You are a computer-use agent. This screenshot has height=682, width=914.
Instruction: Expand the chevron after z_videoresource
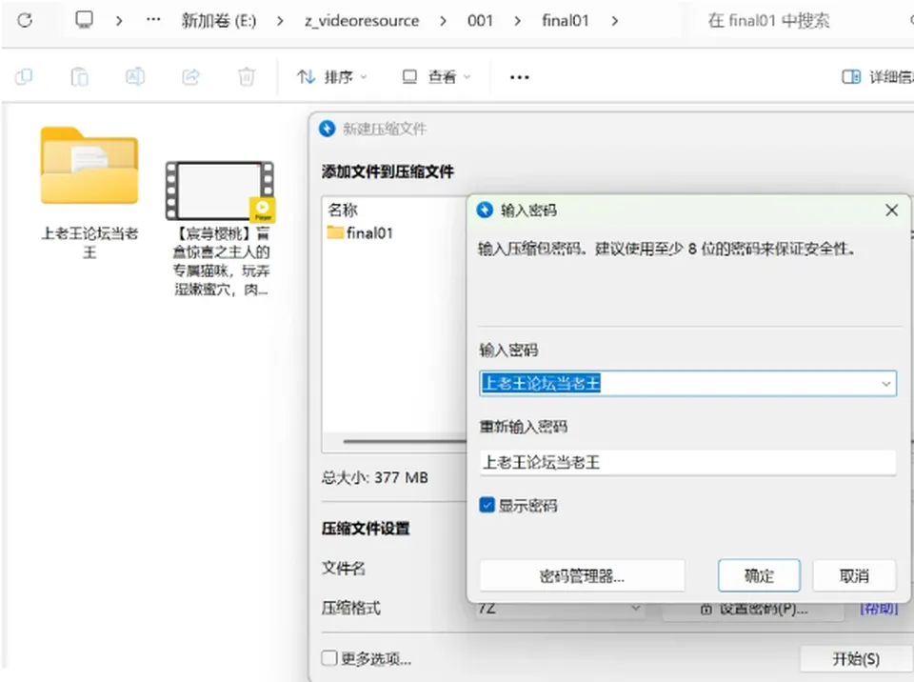pyautogui.click(x=444, y=21)
